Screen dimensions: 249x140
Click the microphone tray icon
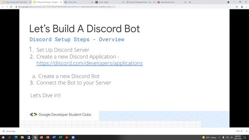(x=223, y=137)
